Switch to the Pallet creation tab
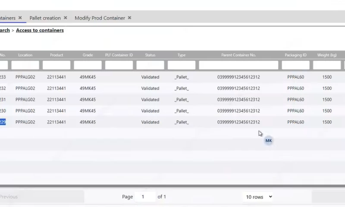The image size is (345, 207). 45,18
